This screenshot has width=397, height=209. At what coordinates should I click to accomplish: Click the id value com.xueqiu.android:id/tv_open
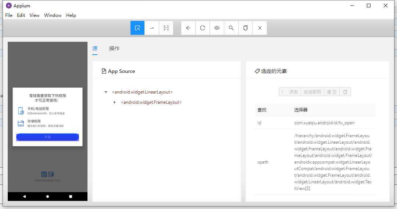(x=324, y=123)
